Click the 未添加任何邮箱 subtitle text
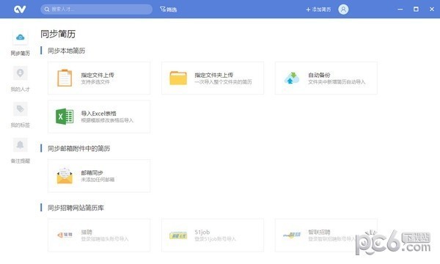The width and height of the screenshot is (440, 264). coord(98,180)
